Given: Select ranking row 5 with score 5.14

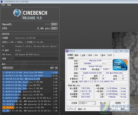Looking at the screenshot, I should pos(30,85).
